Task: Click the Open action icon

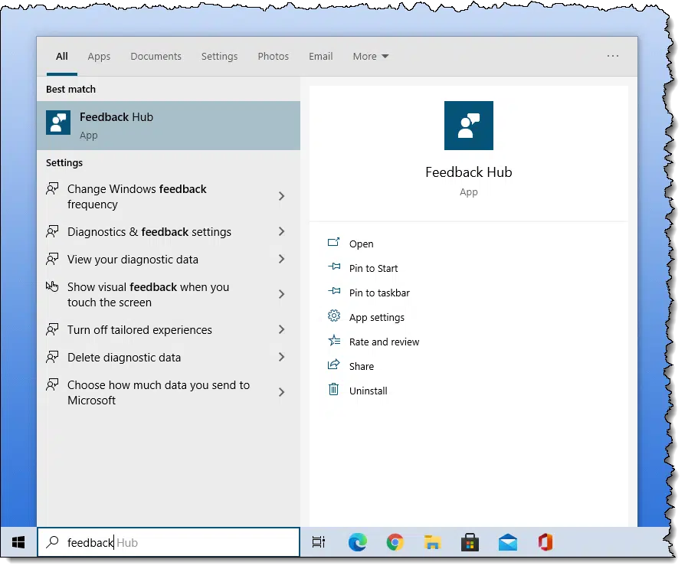Action: click(333, 242)
